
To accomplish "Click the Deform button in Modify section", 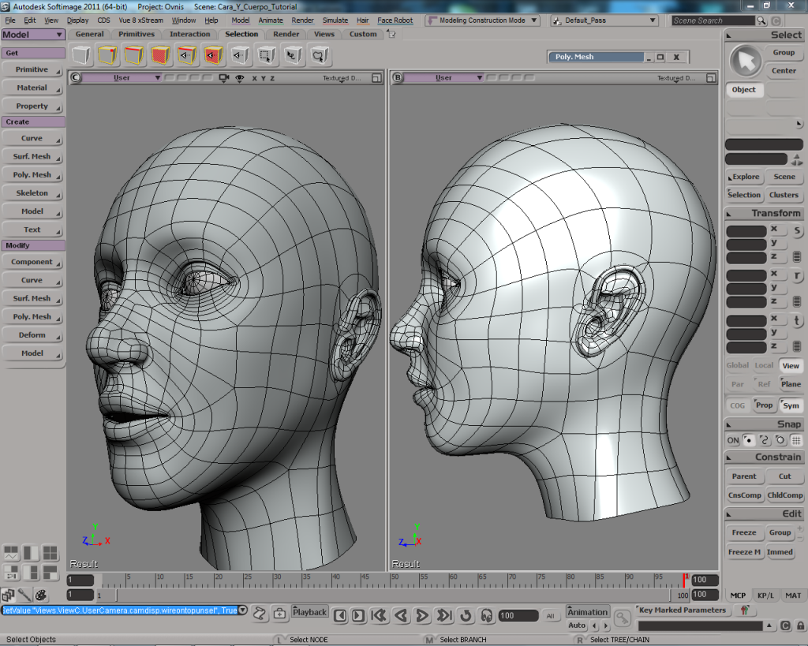I will coord(32,335).
